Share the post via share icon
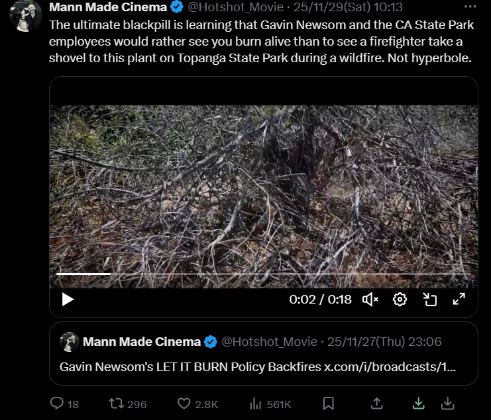 [377, 403]
